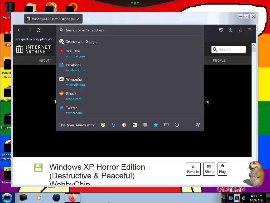270x203 pixels.
Task: Open the PEOPLE navigation link
Action: tap(219, 61)
